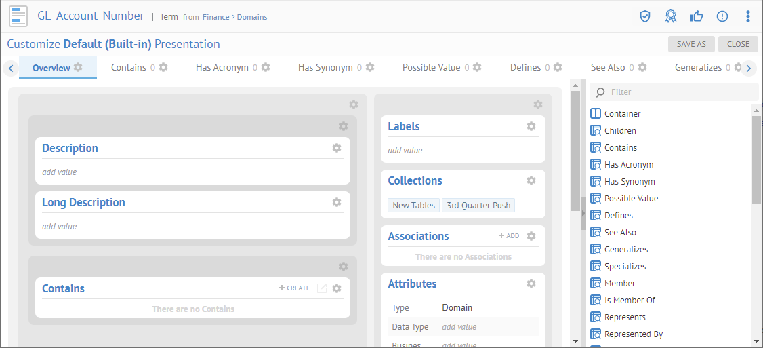Click the certification shield icon
The width and height of the screenshot is (763, 348).
point(645,16)
